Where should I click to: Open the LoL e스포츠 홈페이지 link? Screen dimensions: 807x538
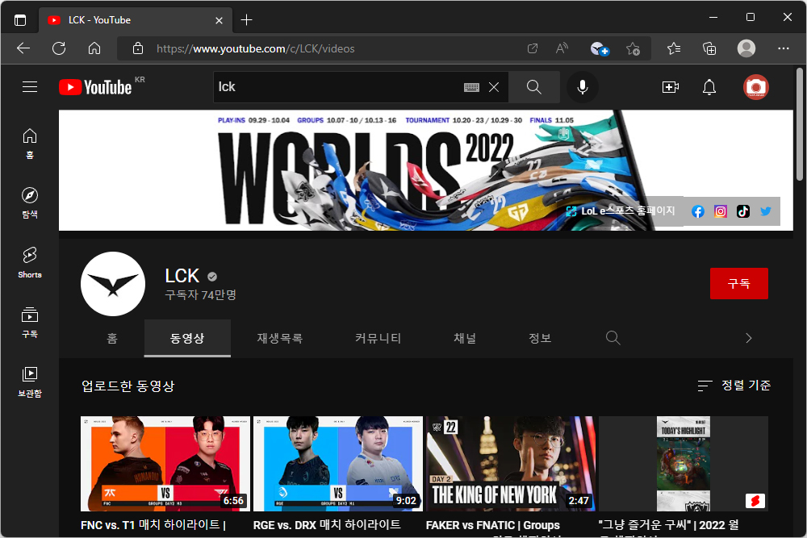point(620,211)
